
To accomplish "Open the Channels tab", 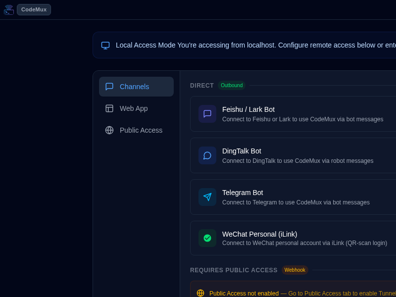I will (x=137, y=87).
